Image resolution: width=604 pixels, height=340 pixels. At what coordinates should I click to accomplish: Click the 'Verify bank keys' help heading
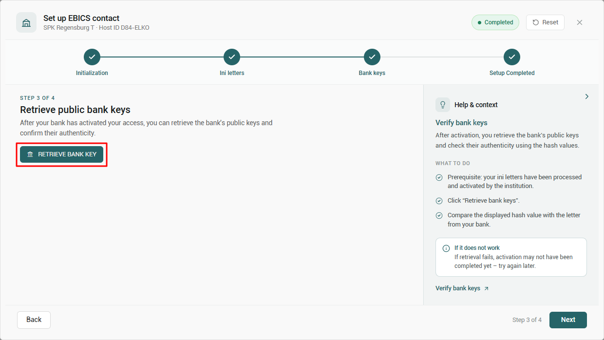coord(461,123)
